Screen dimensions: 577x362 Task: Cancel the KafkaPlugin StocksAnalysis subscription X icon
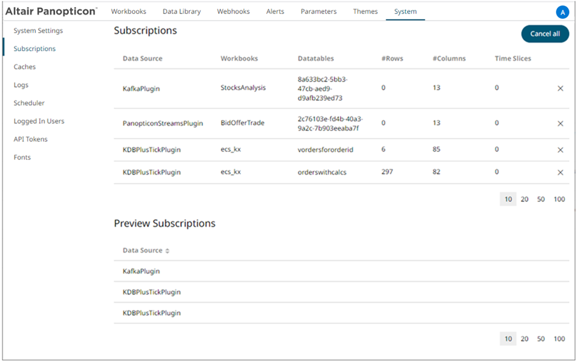[560, 88]
